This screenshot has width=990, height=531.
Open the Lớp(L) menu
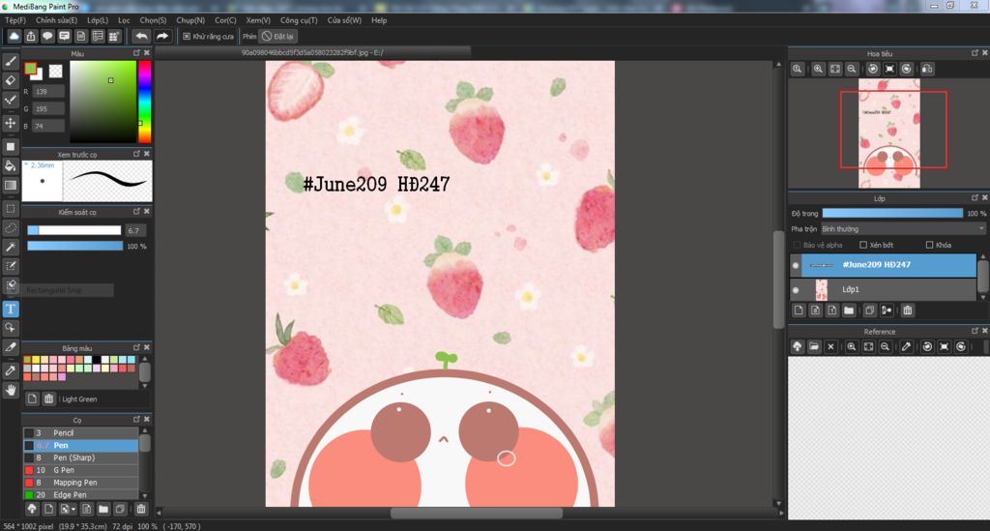98,20
